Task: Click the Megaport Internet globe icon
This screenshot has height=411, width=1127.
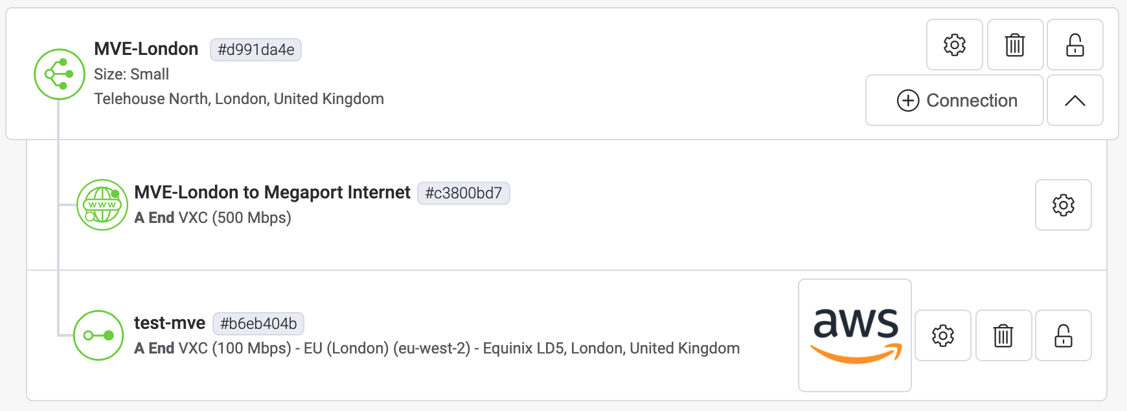Action: (102, 205)
